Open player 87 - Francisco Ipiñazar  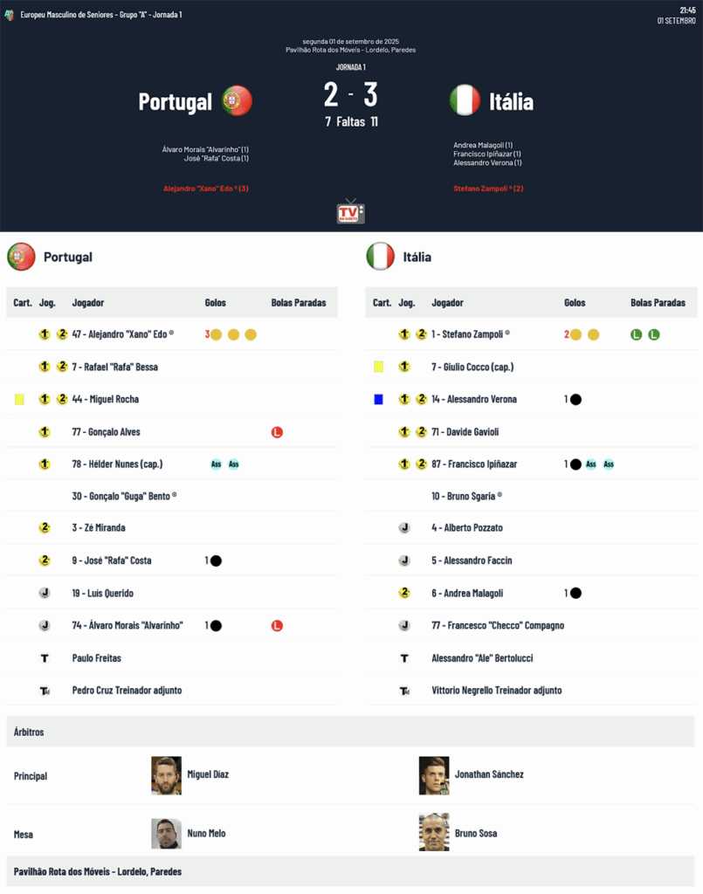tap(474, 464)
